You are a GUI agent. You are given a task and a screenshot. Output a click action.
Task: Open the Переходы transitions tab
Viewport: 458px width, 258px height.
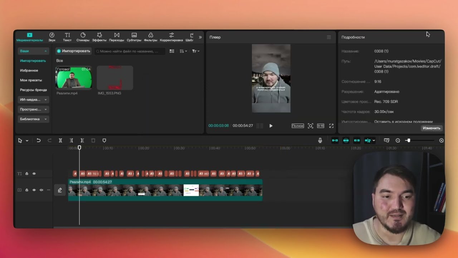pos(117,37)
